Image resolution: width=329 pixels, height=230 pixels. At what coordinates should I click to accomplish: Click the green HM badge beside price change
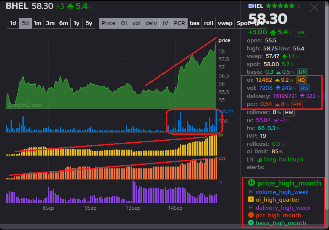[x=300, y=33]
